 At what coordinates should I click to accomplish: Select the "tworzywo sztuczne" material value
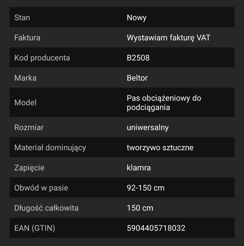pyautogui.click(x=160, y=148)
